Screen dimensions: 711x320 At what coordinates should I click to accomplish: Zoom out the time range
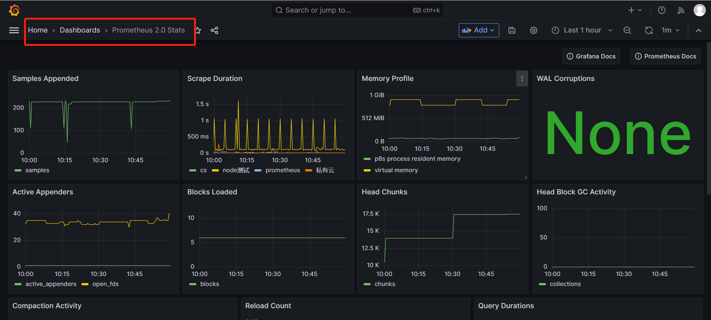coord(627,30)
